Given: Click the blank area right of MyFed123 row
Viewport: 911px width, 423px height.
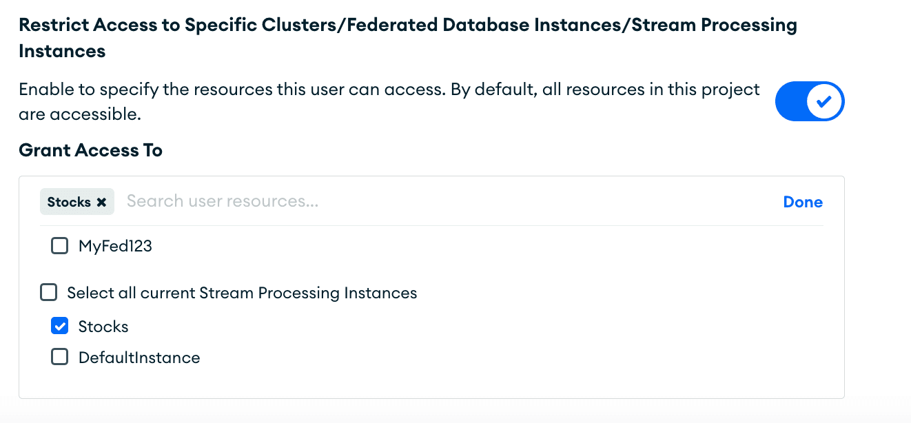Looking at the screenshot, I should pos(482,246).
